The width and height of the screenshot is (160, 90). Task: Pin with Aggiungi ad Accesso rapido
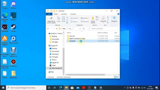click(51, 20)
